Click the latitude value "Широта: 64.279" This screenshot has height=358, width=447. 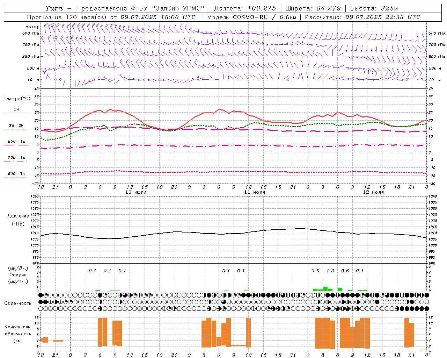(x=313, y=8)
